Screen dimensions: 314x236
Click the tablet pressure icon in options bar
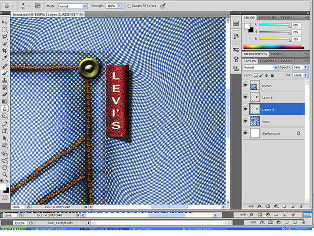pyautogui.click(x=163, y=6)
